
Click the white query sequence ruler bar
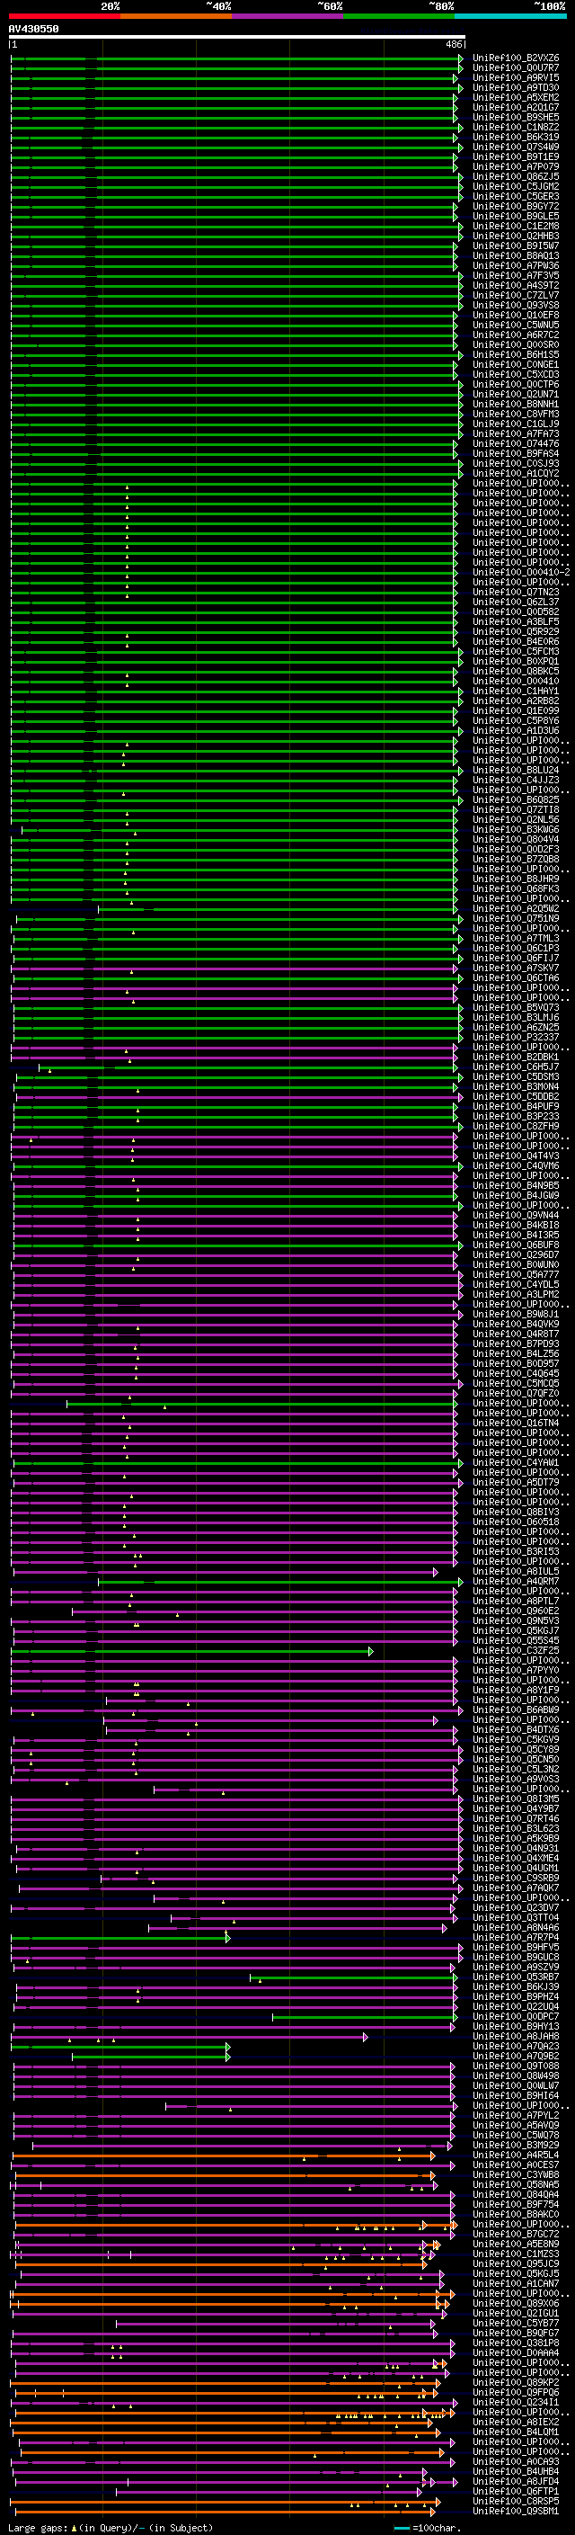237,36
